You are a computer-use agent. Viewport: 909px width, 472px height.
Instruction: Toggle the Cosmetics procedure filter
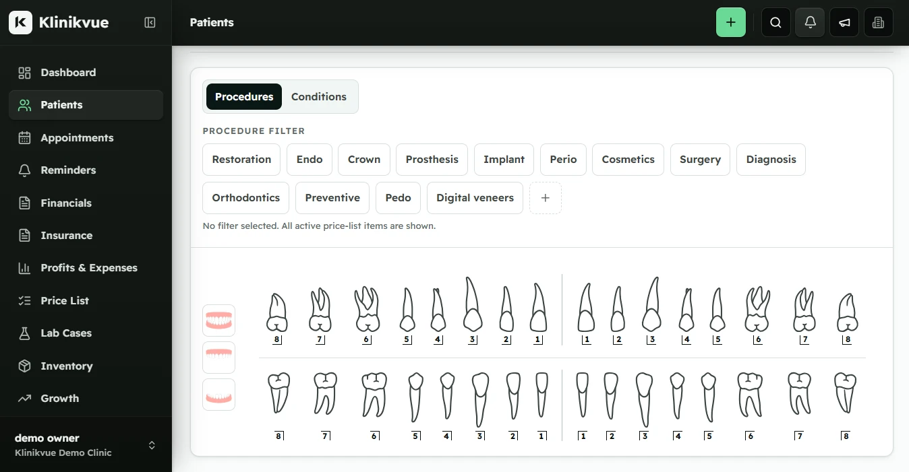[628, 160]
